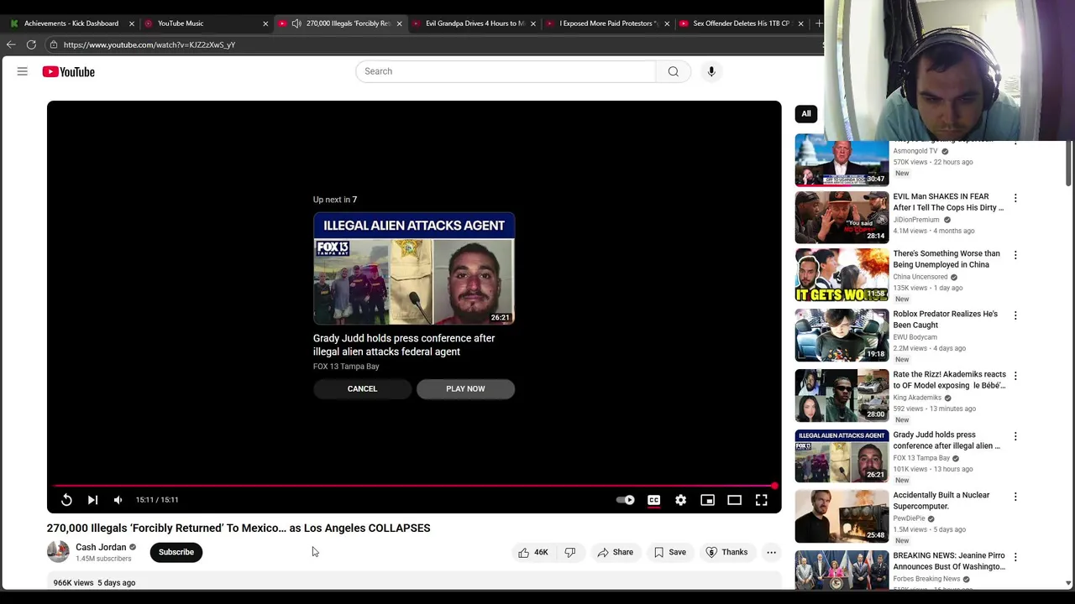Toggle closed captions in player

[x=653, y=500]
